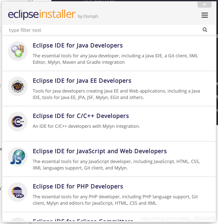Close the Eclipse Installer window

(x=205, y=4)
